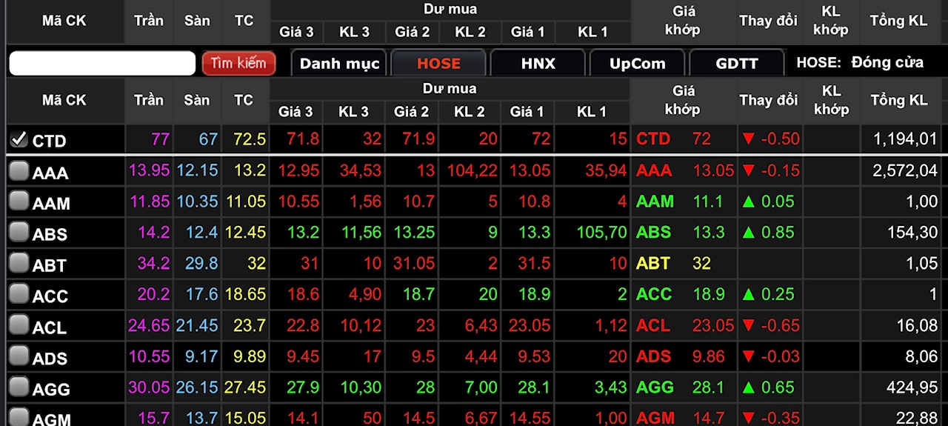
Task: Tick the AAA stock checkbox
Action: point(19,171)
